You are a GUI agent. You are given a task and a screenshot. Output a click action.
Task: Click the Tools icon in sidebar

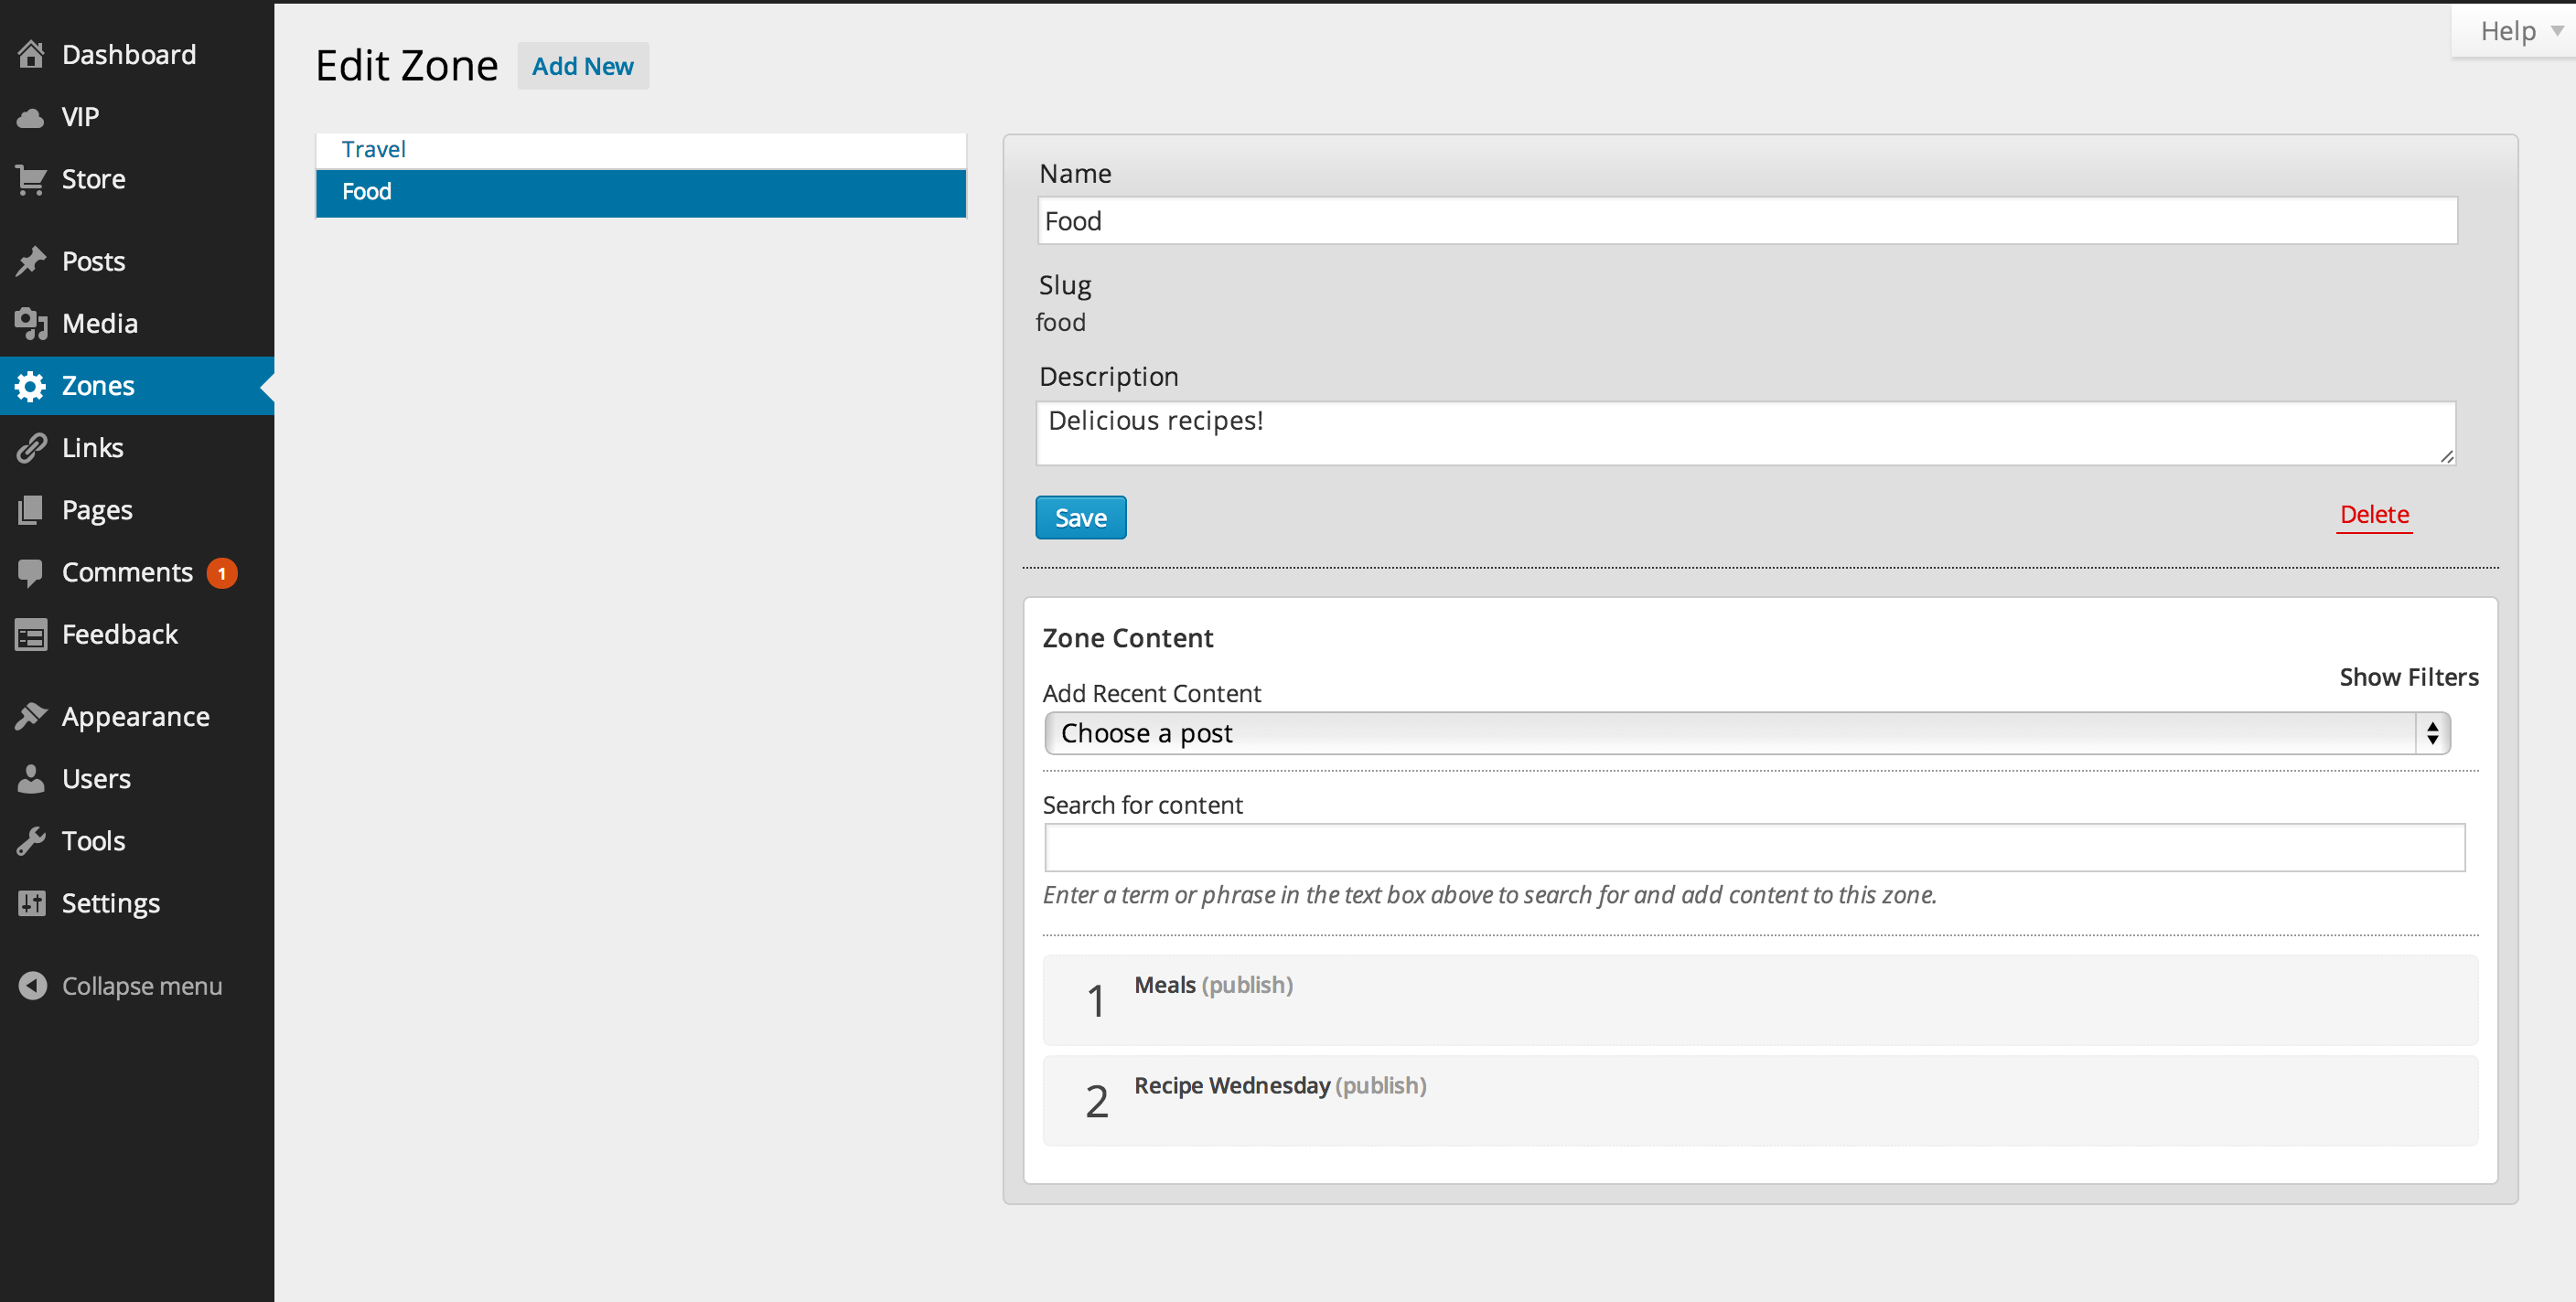click(x=31, y=838)
